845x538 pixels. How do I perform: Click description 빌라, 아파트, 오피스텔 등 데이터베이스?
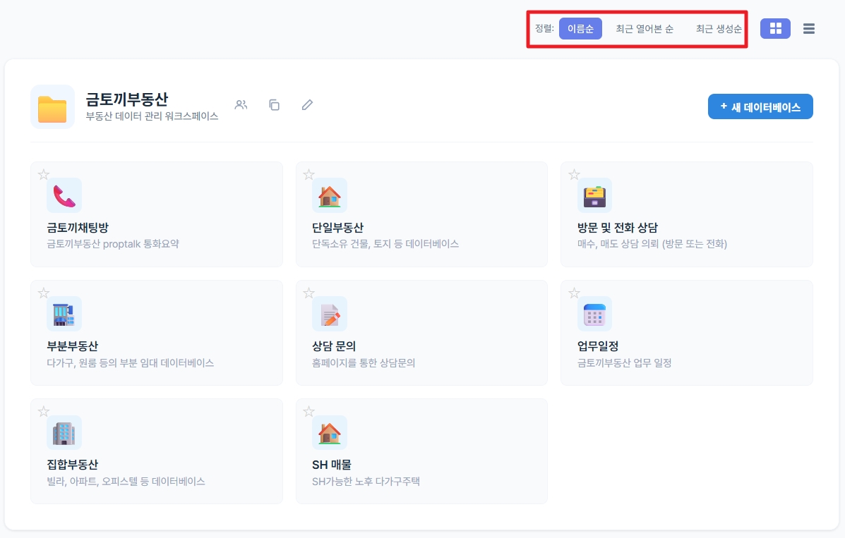(x=126, y=482)
